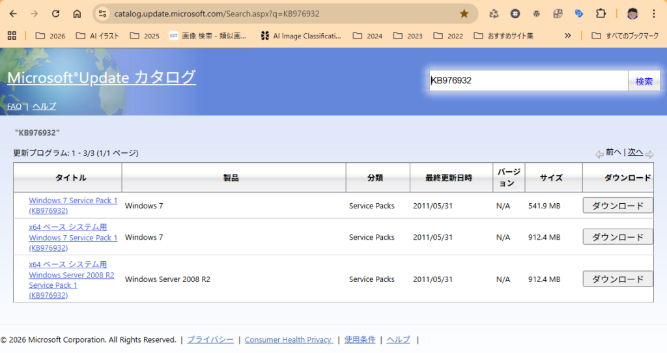Download the 541.9 MB Windows 7 Service Pack
The image size is (667, 353).
pos(617,206)
